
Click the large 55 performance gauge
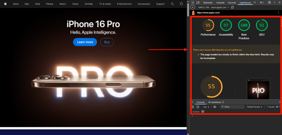point(211,87)
